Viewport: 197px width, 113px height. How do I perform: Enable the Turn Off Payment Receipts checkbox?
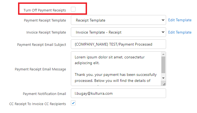click(73, 9)
